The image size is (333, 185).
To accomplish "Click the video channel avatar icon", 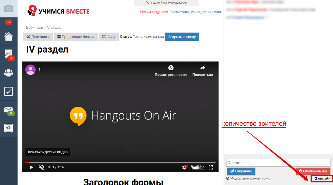I will coord(30,70).
